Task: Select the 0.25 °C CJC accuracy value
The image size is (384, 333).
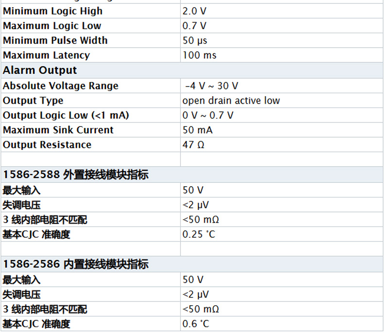Action: [198, 234]
